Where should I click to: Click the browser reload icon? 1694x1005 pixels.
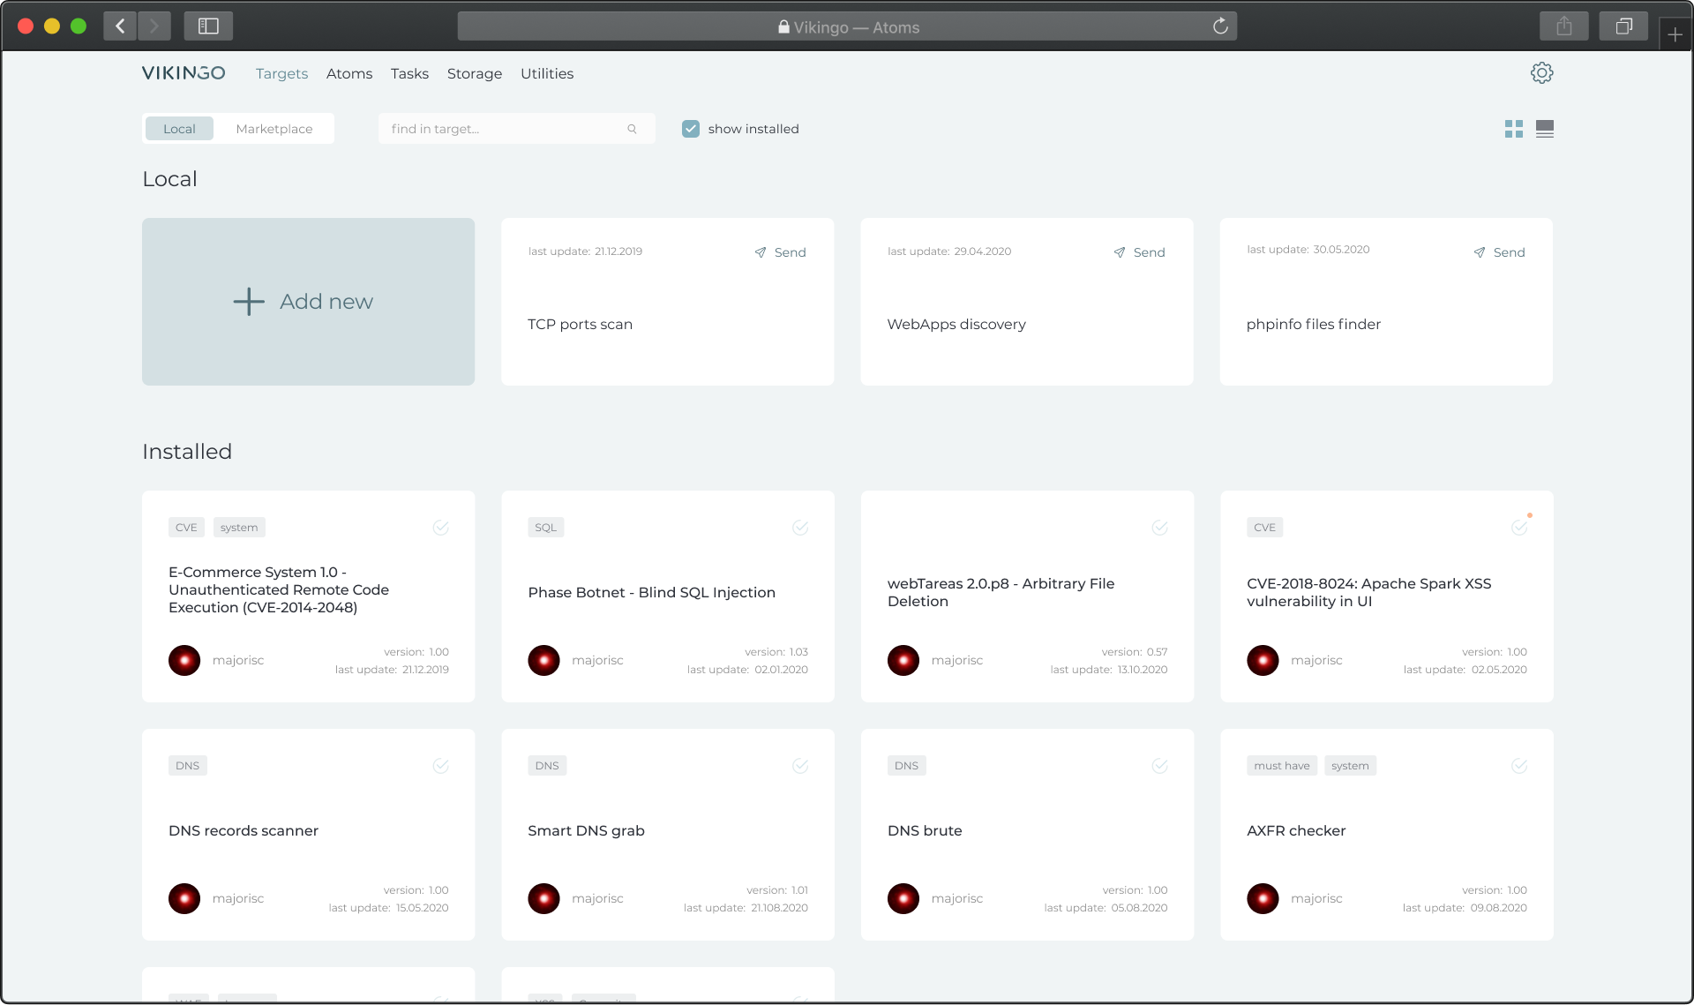coord(1220,26)
